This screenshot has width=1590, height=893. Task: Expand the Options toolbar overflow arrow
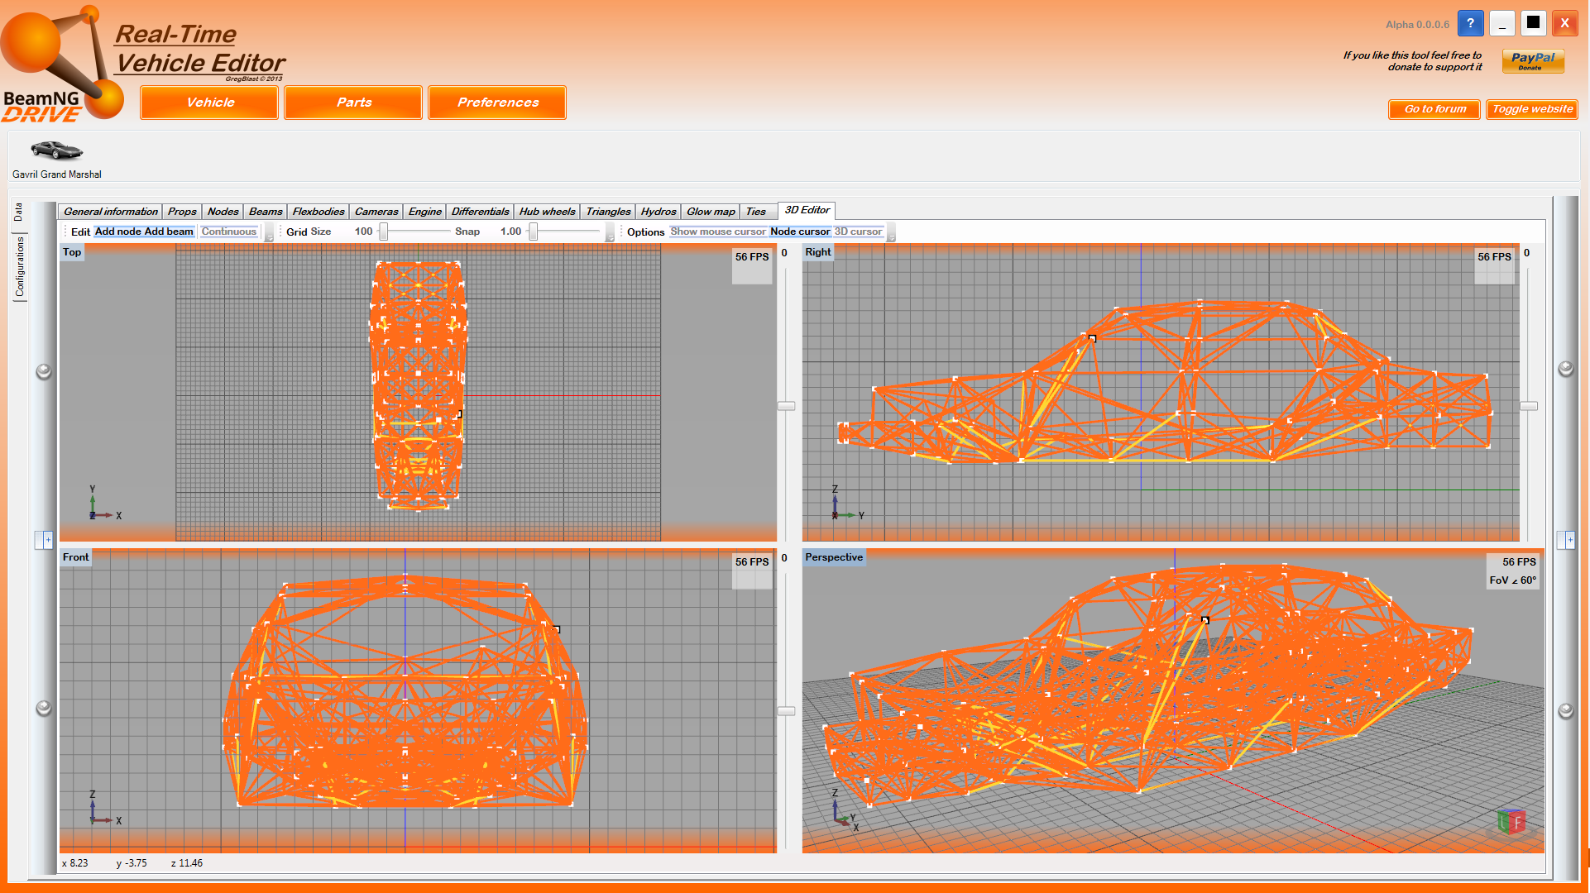(x=891, y=236)
